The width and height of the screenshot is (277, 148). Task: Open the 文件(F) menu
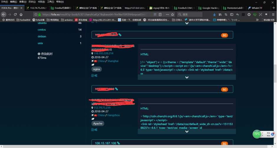click(4, 2)
